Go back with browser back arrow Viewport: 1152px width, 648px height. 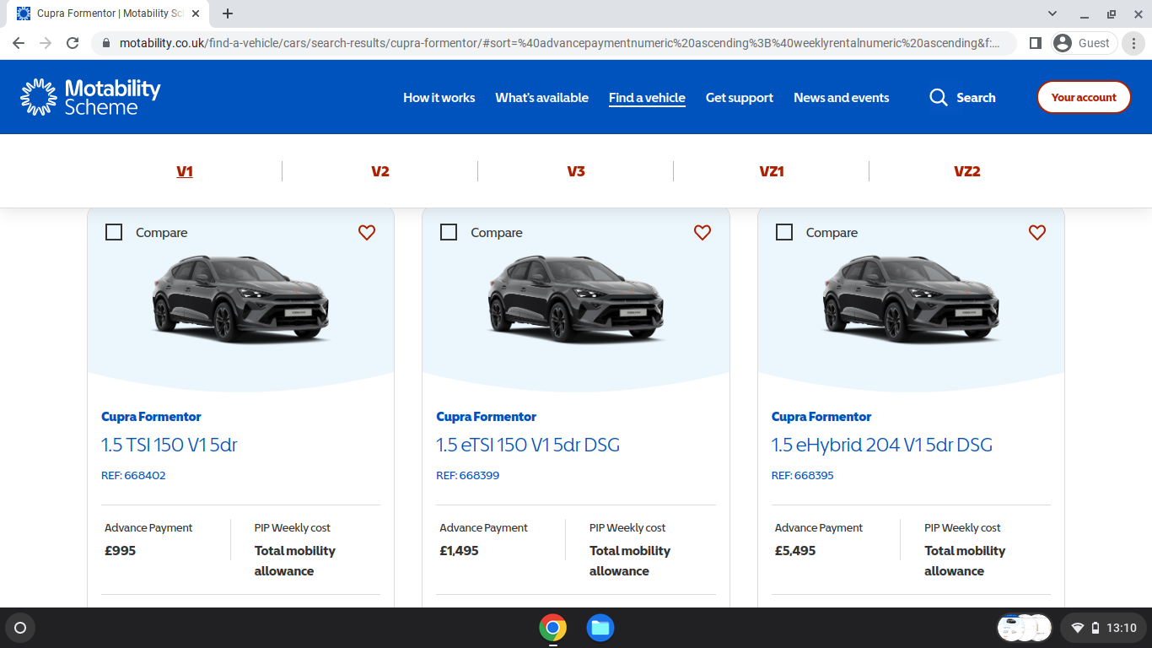19,43
